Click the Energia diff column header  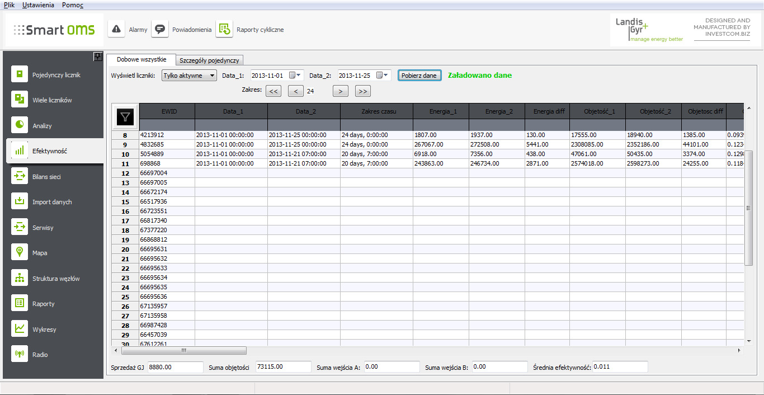coord(548,111)
